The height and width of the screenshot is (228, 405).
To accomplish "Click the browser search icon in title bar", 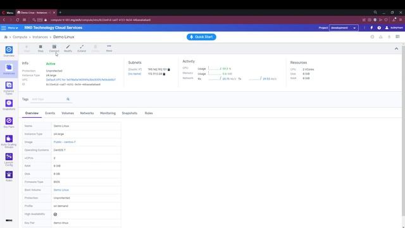I will (375, 13).
